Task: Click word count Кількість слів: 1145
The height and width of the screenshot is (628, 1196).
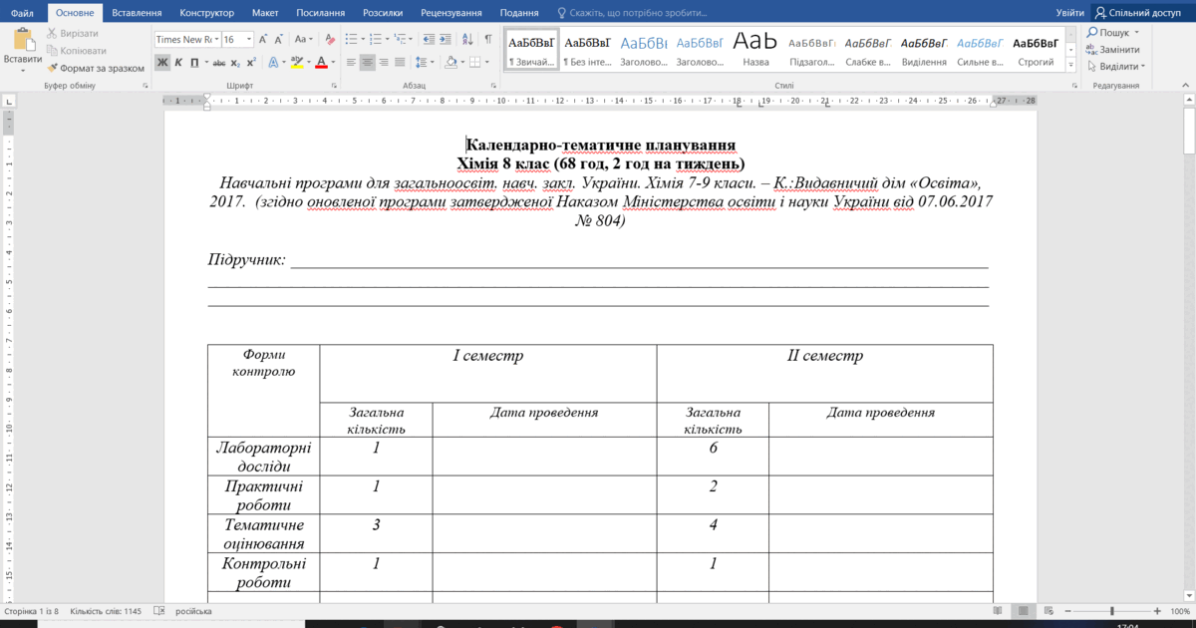Action: (x=104, y=611)
